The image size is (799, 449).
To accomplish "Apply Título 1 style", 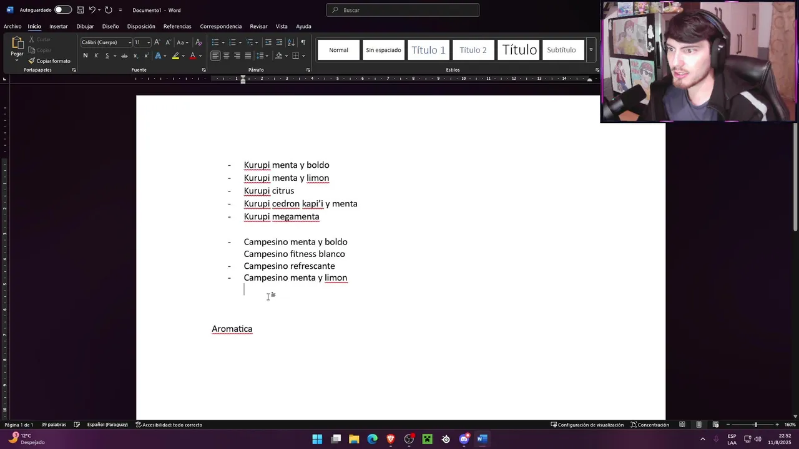I will tap(428, 50).
